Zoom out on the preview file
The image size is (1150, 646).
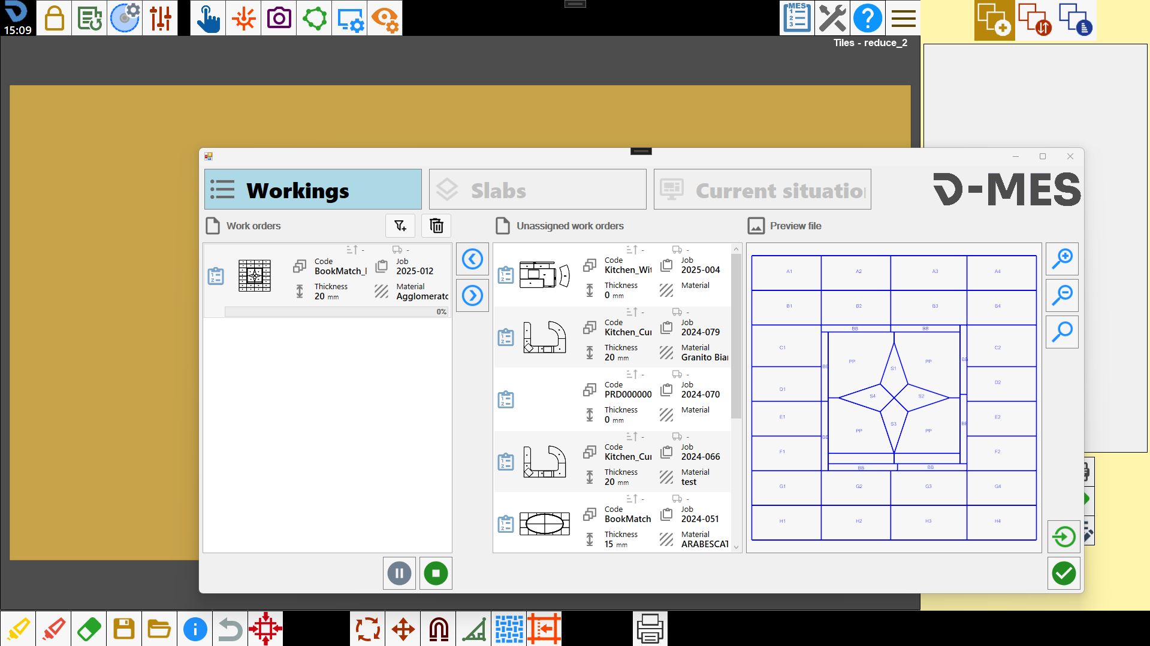pos(1063,295)
